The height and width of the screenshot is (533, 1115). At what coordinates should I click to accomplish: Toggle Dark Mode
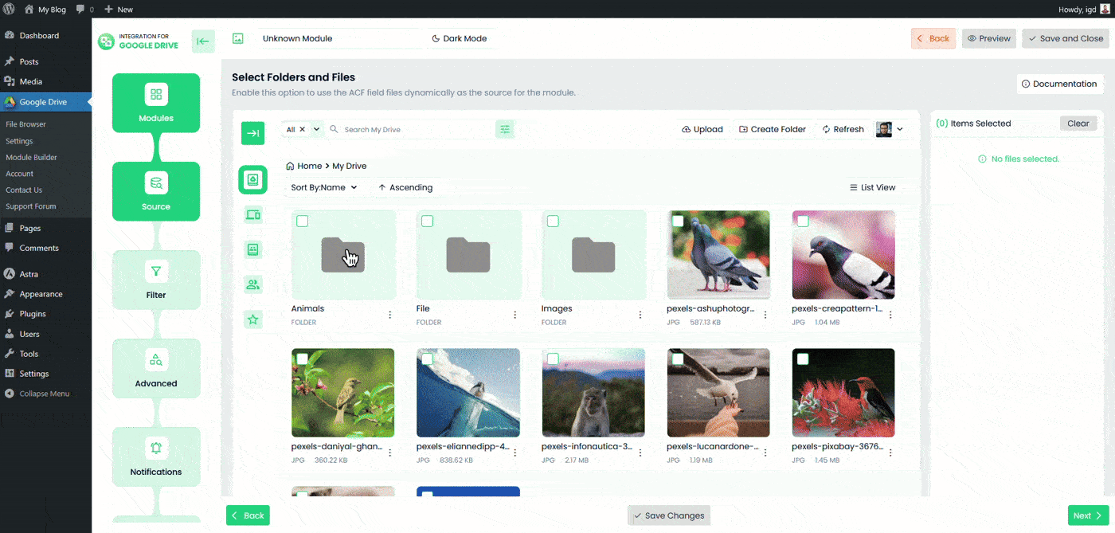[459, 38]
